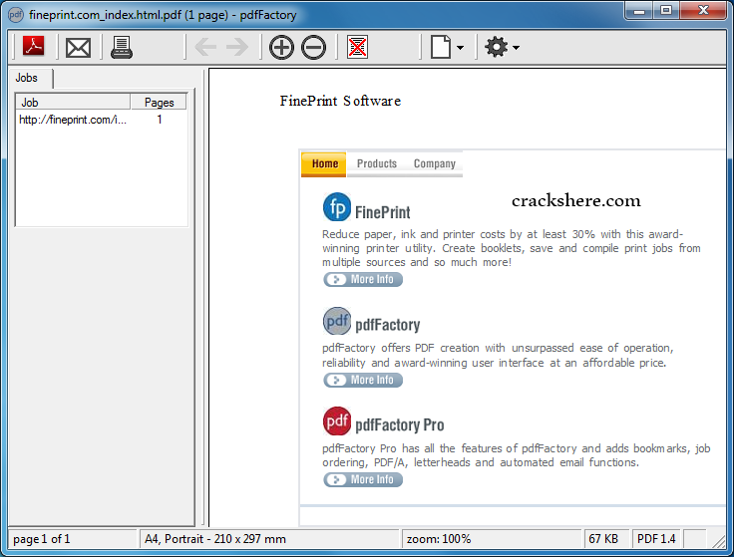Select the http://fineprint.com/i... job row
734x557 pixels.
click(x=102, y=120)
